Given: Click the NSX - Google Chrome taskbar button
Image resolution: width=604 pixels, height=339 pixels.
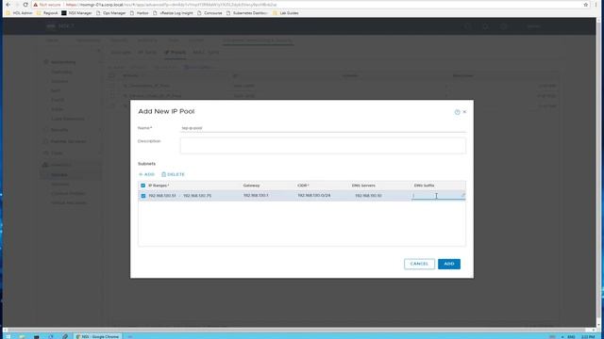Looking at the screenshot, I should 98,336.
